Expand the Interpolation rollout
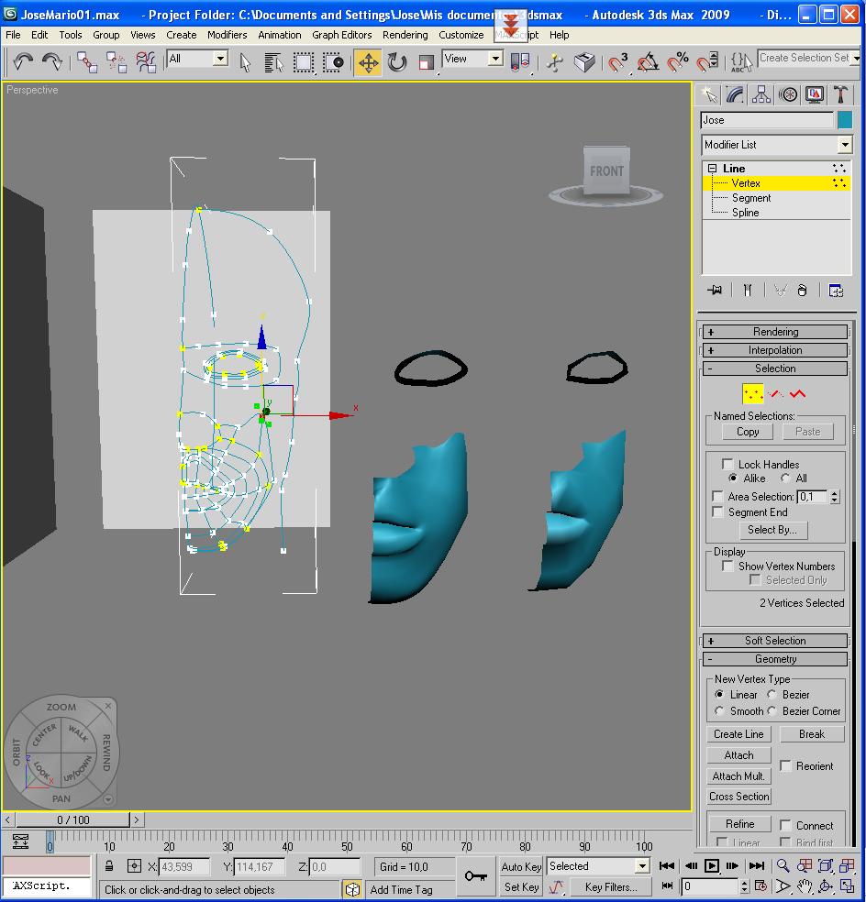866x902 pixels. tap(775, 350)
